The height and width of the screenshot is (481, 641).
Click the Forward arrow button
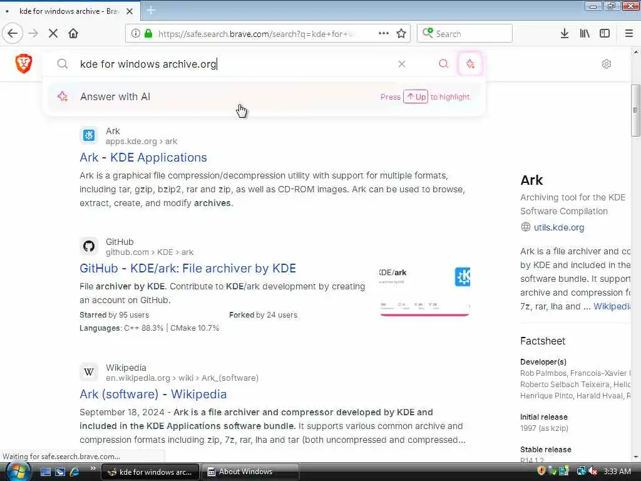[34, 34]
